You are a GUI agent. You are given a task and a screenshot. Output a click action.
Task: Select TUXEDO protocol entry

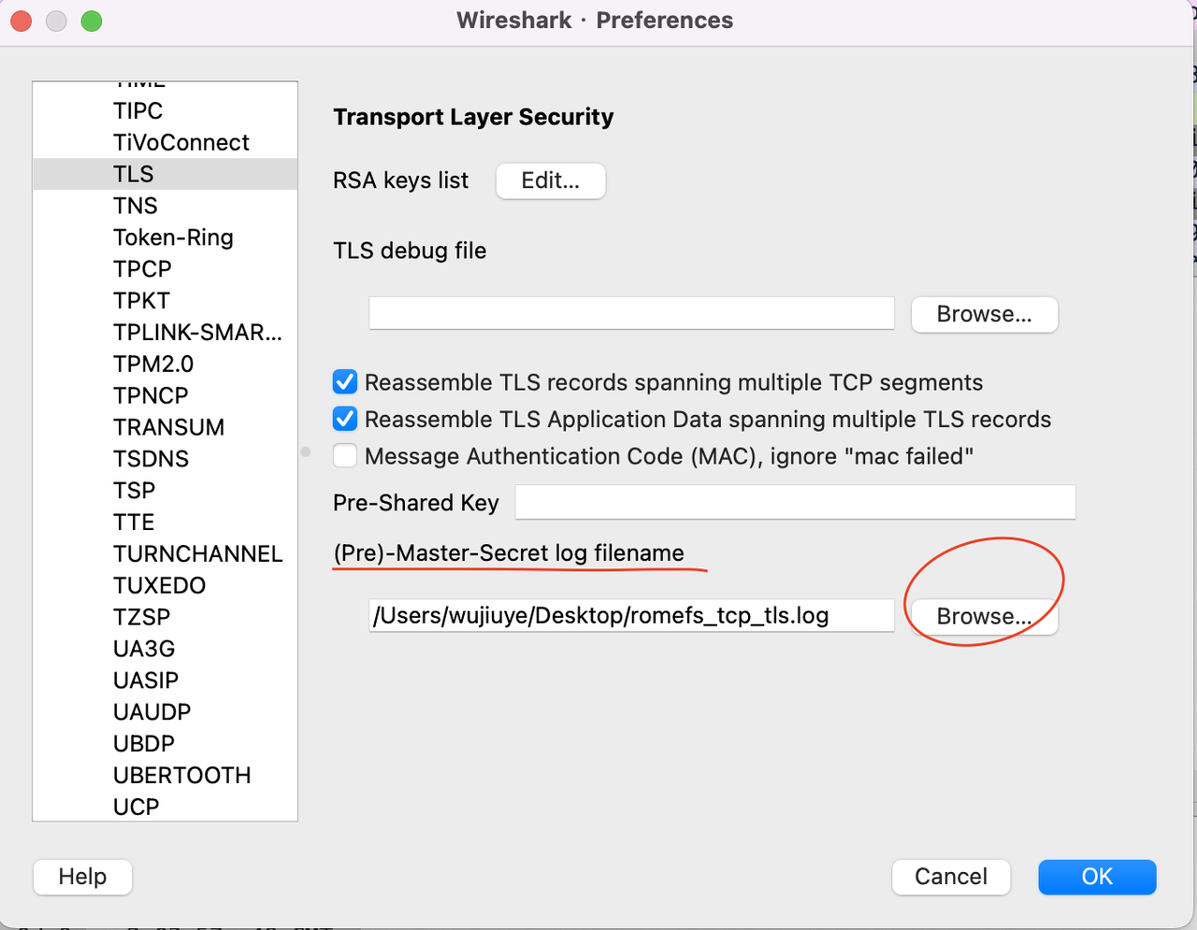click(x=166, y=586)
